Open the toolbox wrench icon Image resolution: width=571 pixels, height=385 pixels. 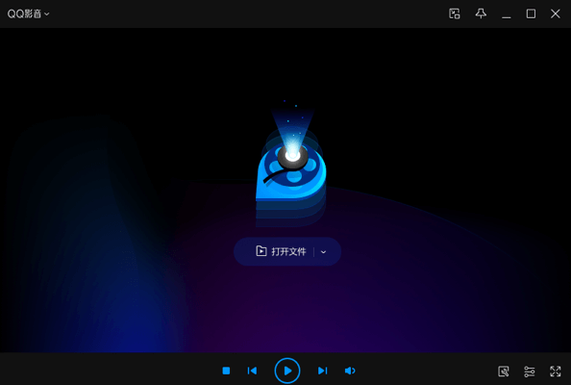tap(504, 372)
